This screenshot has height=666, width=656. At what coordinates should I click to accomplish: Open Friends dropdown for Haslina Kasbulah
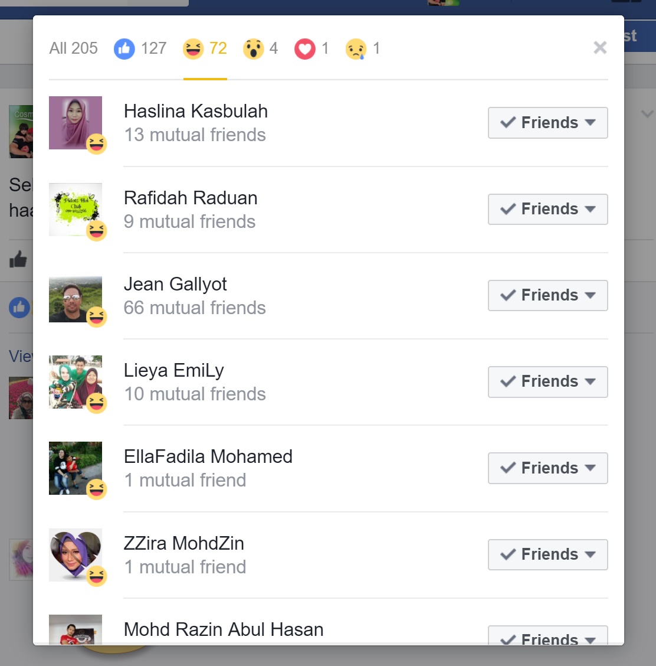point(548,123)
